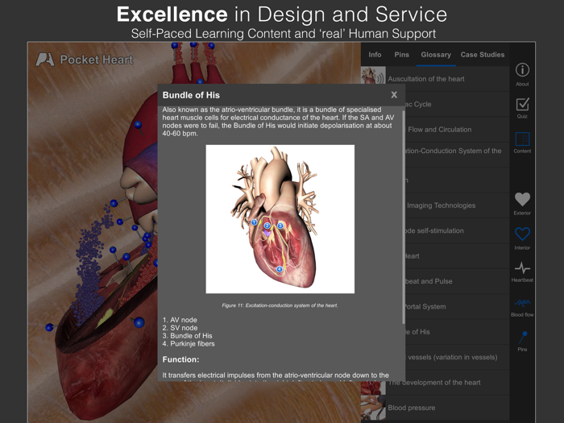Click marker 1 on heart figure
This screenshot has height=423, width=564.
coord(254,222)
